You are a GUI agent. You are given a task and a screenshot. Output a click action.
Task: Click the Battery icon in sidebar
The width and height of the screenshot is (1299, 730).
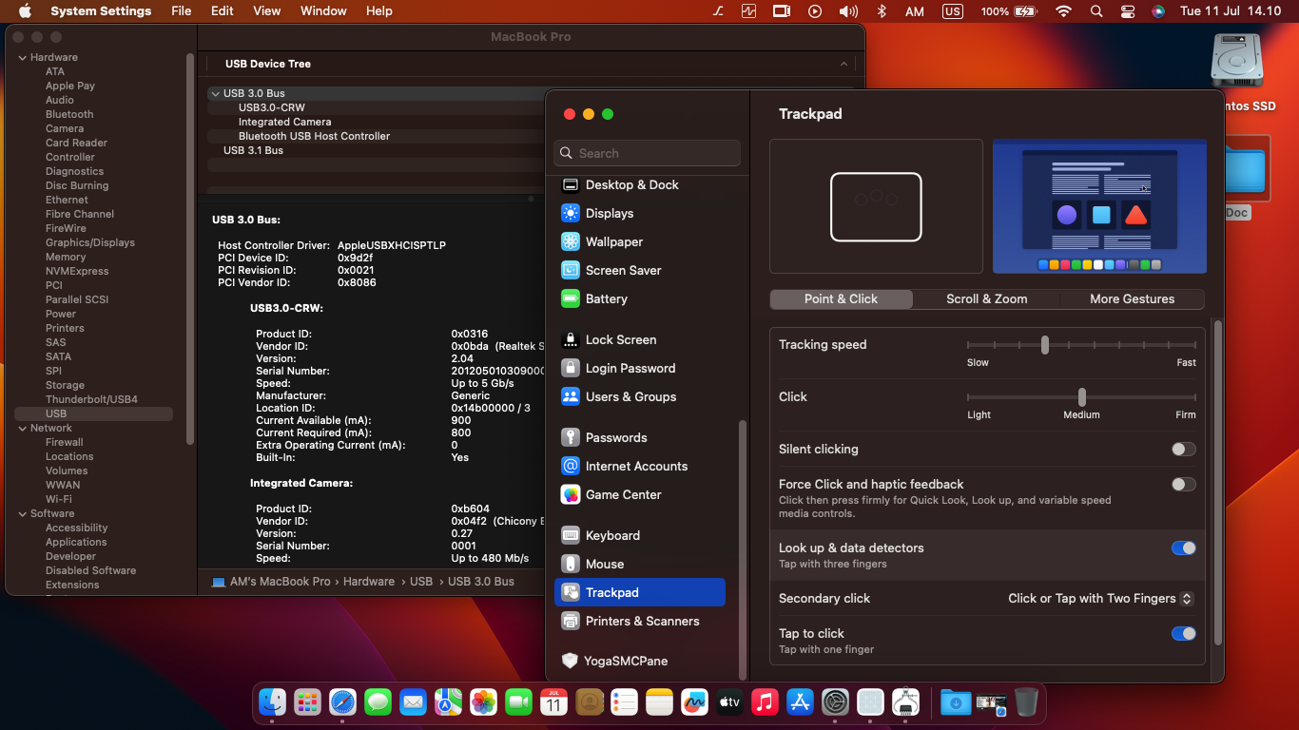pyautogui.click(x=571, y=299)
